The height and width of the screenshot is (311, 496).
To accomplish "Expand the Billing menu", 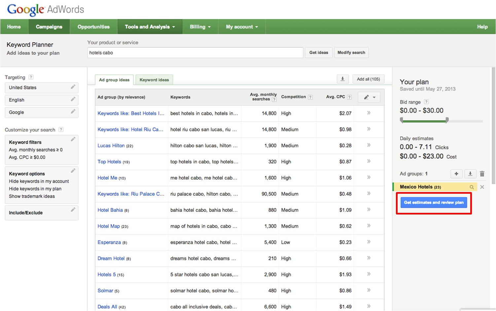I will click(x=200, y=27).
